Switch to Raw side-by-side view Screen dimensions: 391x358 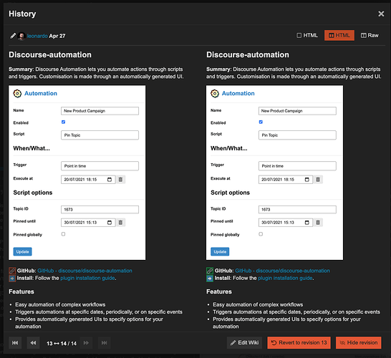[370, 35]
